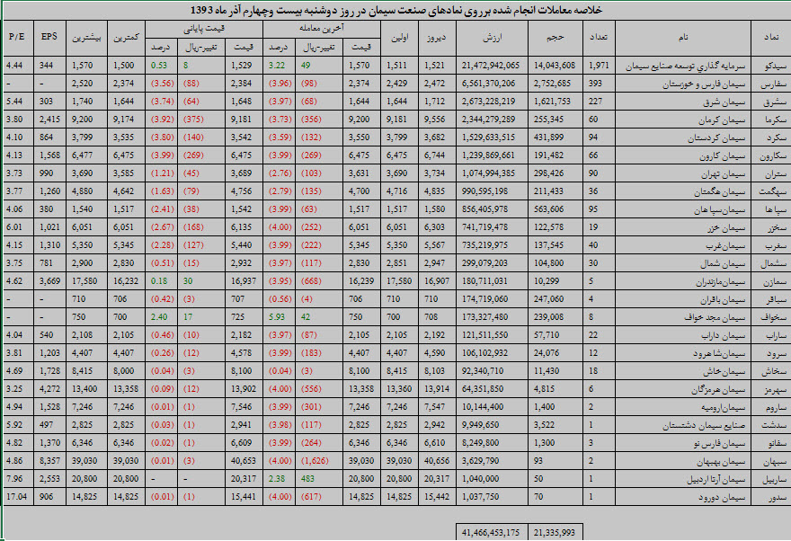Select the P/E value 17.04
This screenshot has height=541, width=791.
pyautogui.click(x=16, y=497)
